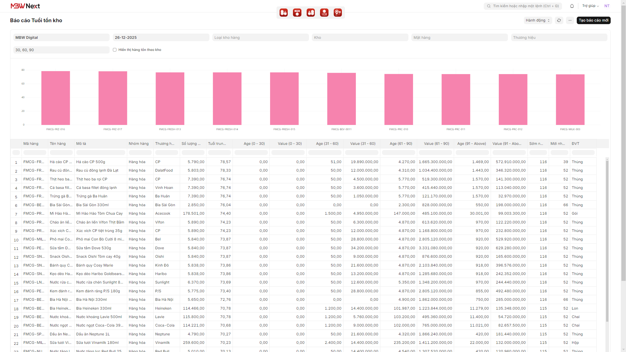This screenshot has width=626, height=352.
Task: Click the MBW Next logo
Action: click(x=25, y=6)
